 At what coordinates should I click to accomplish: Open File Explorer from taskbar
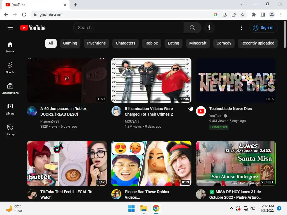click(x=144, y=208)
